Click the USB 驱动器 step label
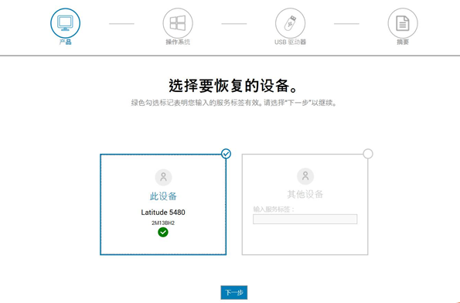 click(x=290, y=43)
